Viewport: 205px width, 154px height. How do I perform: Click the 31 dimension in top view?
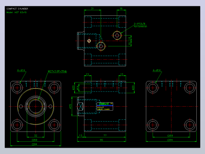point(92,8)
